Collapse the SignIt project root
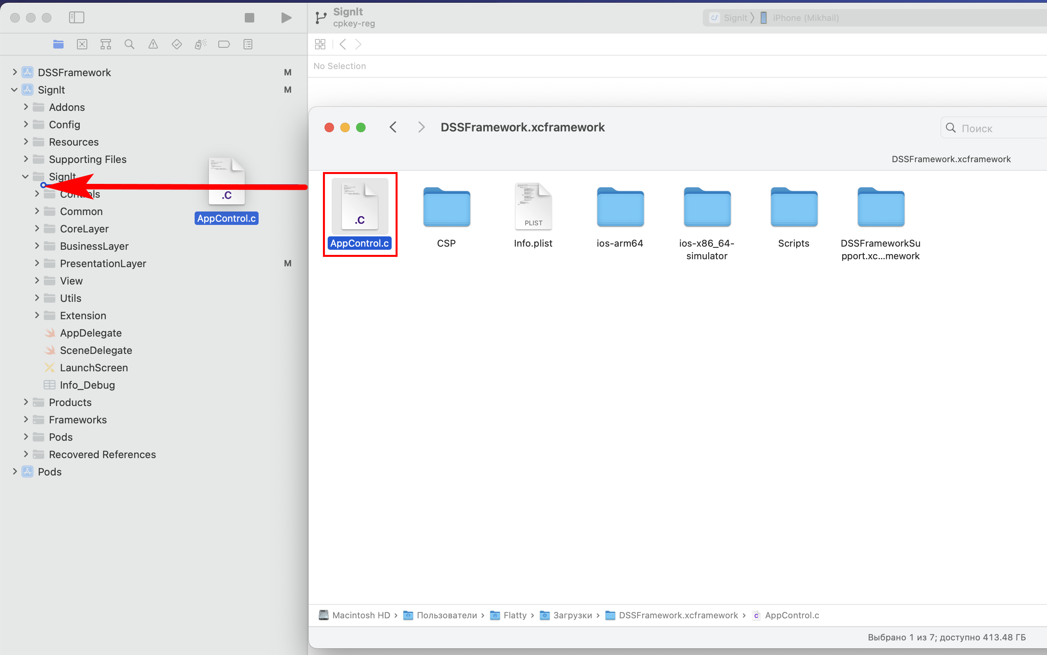This screenshot has width=1047, height=655. (x=15, y=90)
